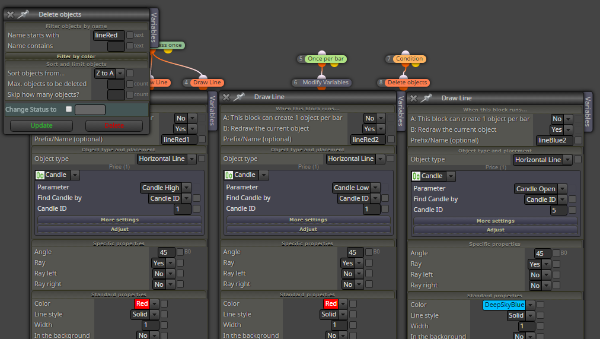Viewport: 600px width, 339px height.
Task: Expand More settings in the lineBlue2 panel
Action: 496,221
